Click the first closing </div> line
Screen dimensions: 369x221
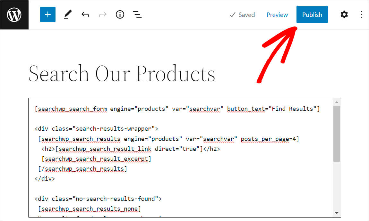coord(45,179)
